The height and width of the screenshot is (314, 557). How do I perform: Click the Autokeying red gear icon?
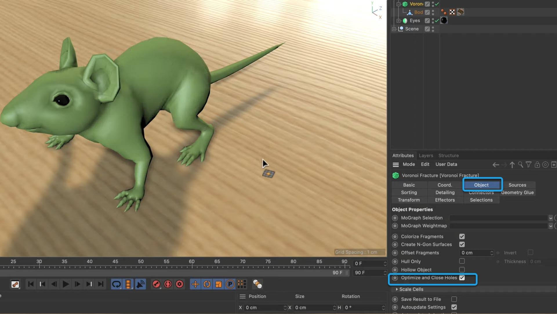point(179,284)
